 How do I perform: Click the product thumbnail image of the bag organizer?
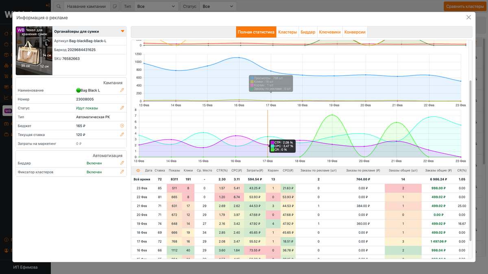tap(34, 51)
